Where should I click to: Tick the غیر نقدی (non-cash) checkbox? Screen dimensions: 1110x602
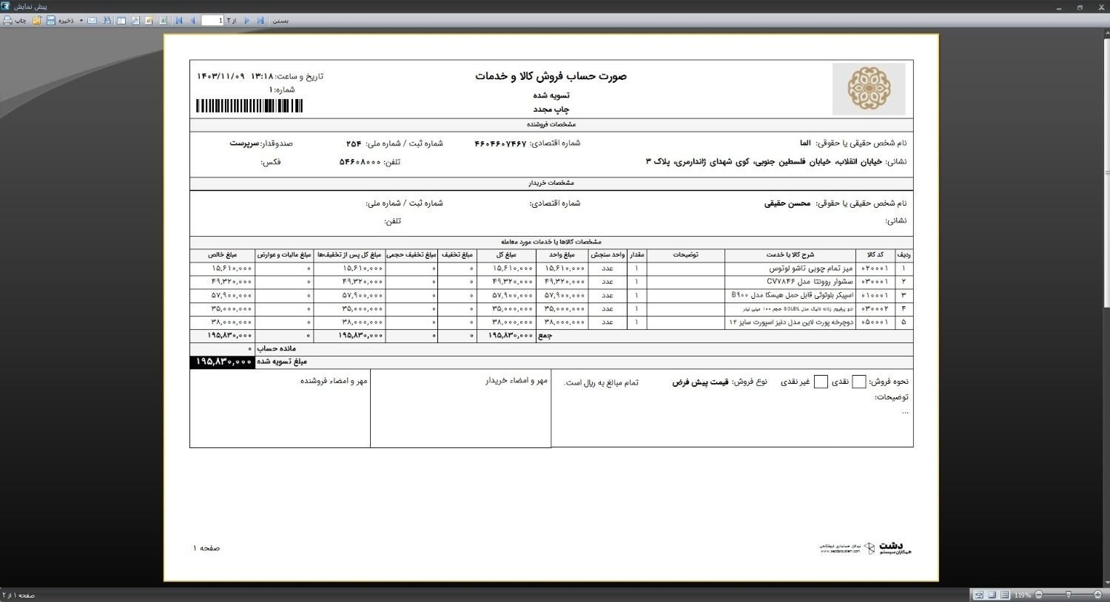click(820, 382)
